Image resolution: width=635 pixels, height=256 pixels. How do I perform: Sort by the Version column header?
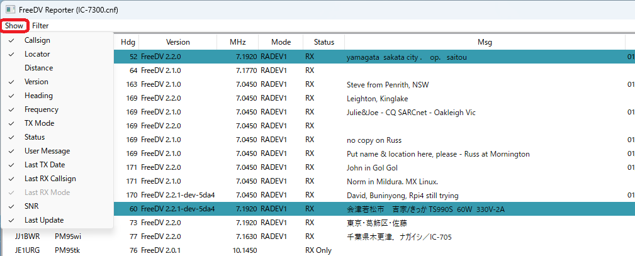177,42
